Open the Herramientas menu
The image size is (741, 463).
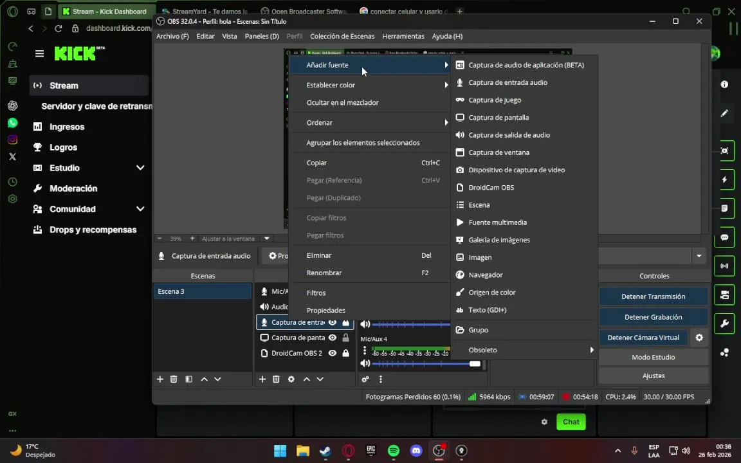tap(403, 37)
